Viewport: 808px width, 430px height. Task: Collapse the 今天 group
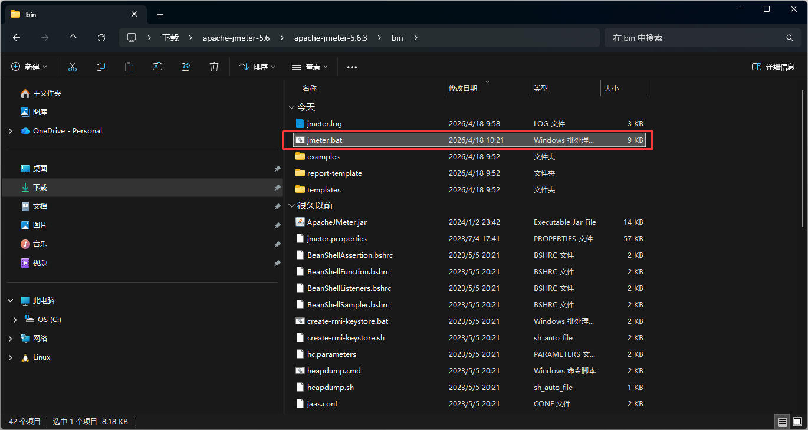pyautogui.click(x=291, y=107)
